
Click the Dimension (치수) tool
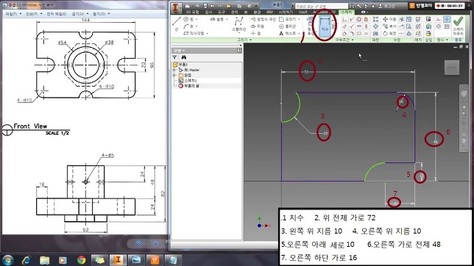pyautogui.click(x=325, y=26)
